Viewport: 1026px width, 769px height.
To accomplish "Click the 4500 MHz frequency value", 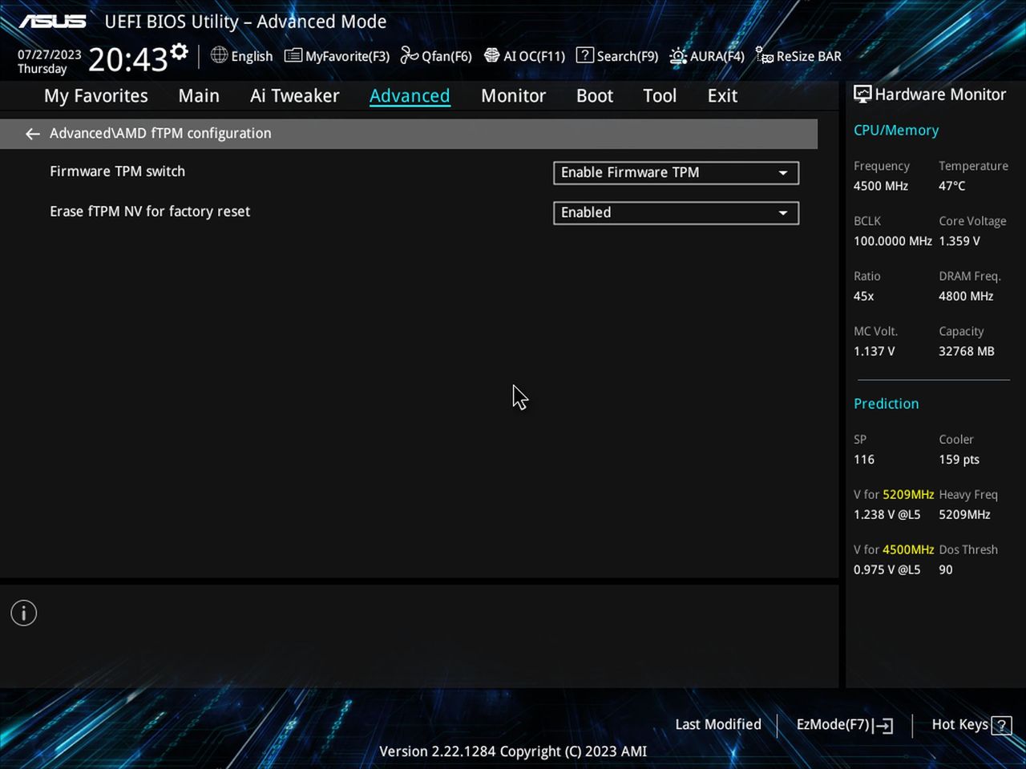I will tap(881, 186).
